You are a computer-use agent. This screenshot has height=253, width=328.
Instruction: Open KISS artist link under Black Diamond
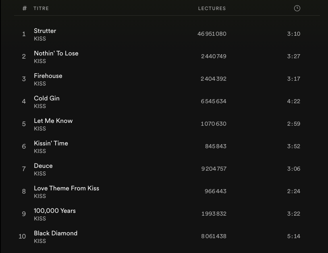click(40, 241)
